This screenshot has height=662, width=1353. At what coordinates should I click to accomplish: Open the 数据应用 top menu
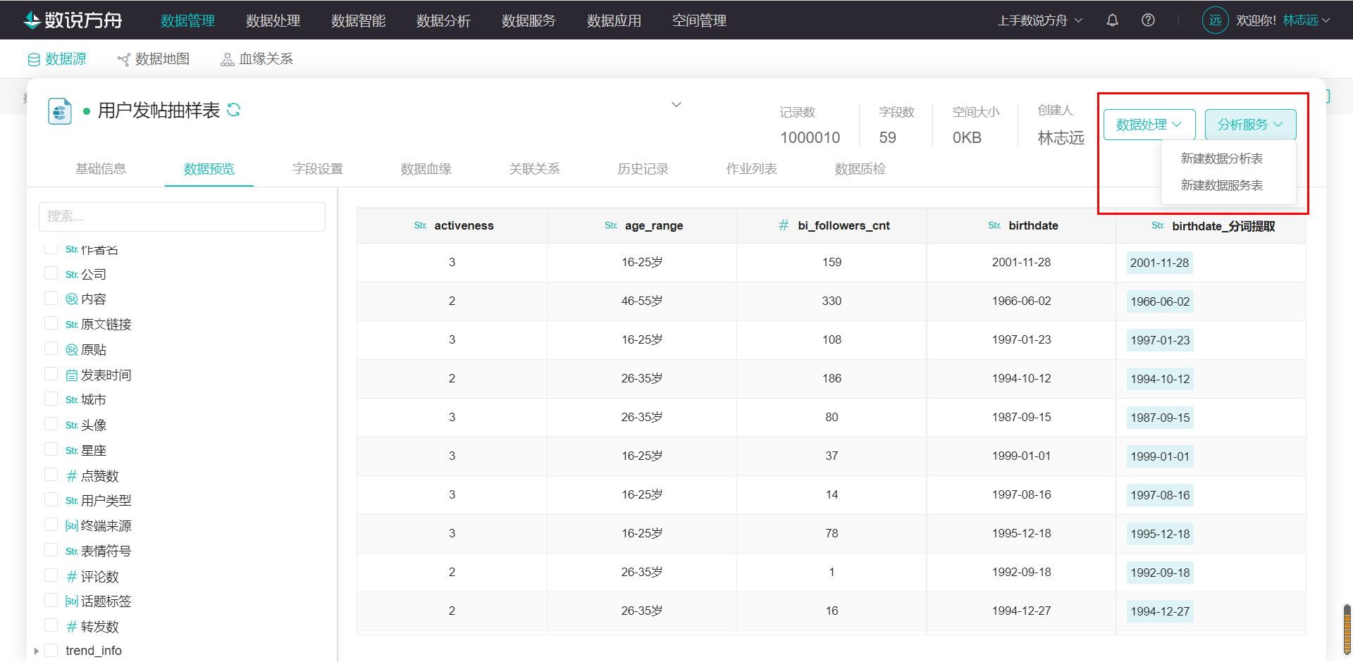coord(614,20)
